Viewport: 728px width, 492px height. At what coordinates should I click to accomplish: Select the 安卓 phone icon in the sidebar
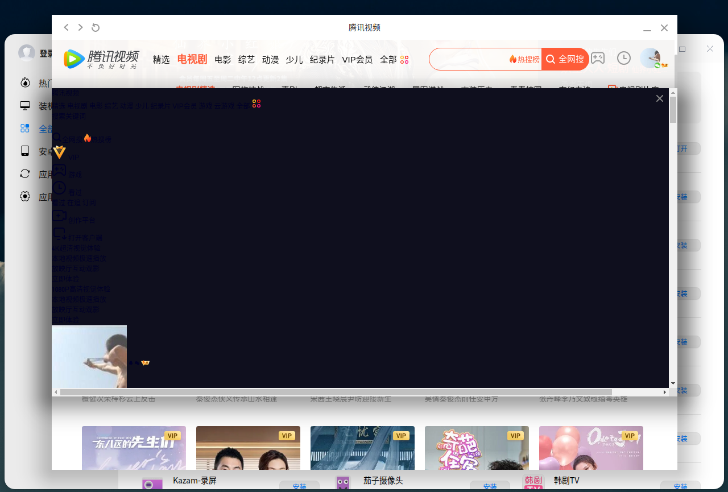click(x=24, y=151)
